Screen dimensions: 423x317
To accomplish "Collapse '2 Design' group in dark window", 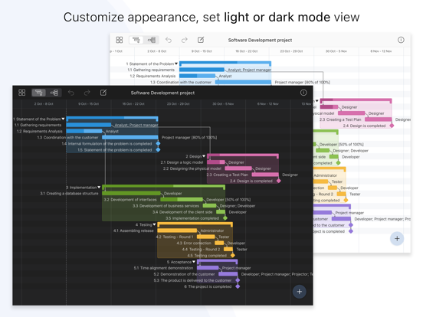I will pyautogui.click(x=204, y=156).
